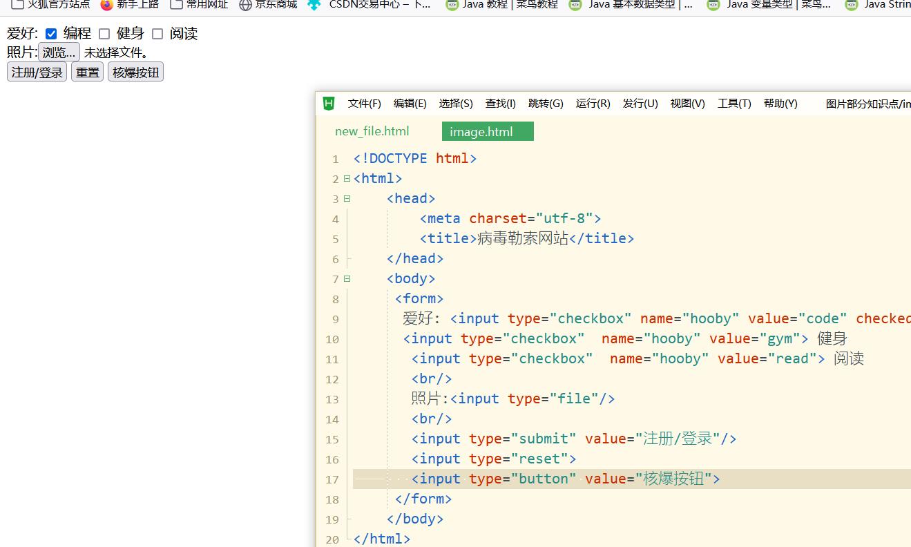Click the 核爆按钮 button on the page
This screenshot has width=911, height=547.
136,73
